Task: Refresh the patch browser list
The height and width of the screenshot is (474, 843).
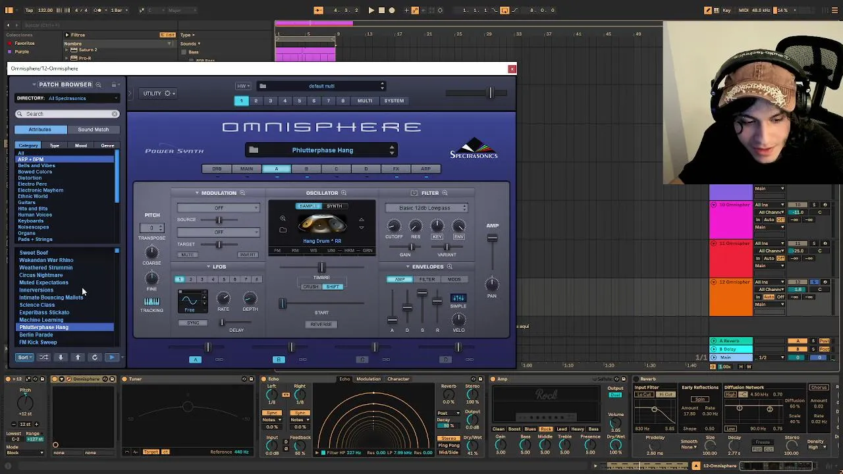Action: click(x=95, y=357)
